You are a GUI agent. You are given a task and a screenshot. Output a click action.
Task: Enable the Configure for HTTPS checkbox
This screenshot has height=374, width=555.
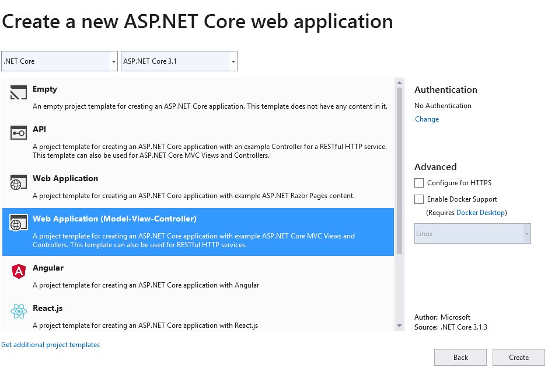418,183
